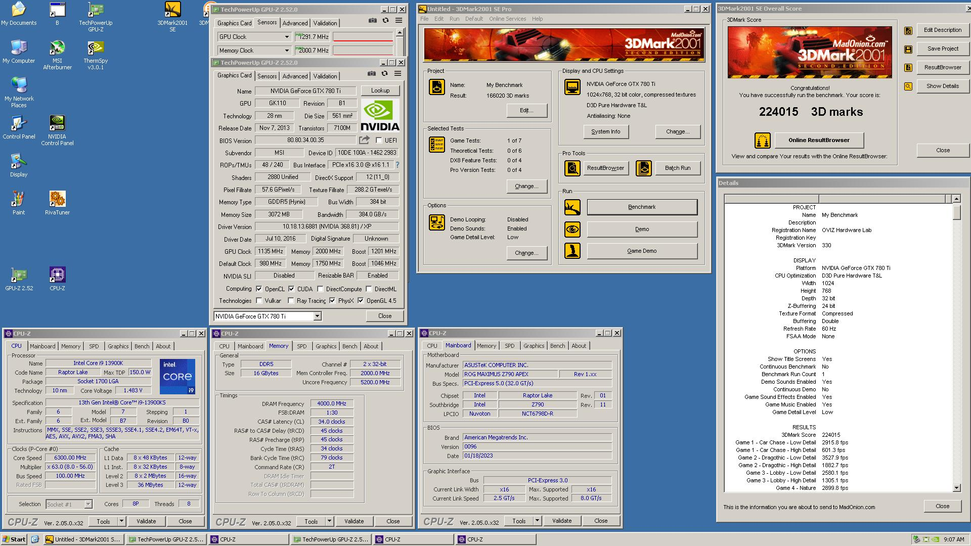Open the Socket #1 selection dropdown in CPU-Z
The image size is (971, 546).
tap(88, 504)
